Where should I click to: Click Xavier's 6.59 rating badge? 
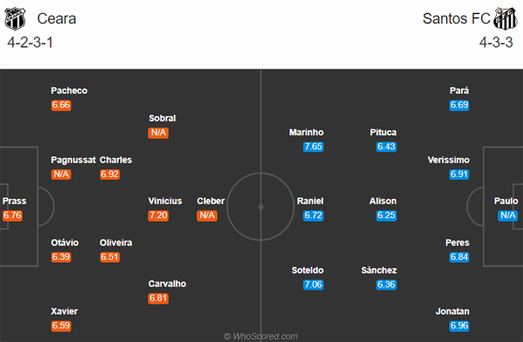coord(61,325)
